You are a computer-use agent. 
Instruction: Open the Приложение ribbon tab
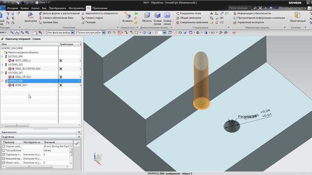coord(100,8)
